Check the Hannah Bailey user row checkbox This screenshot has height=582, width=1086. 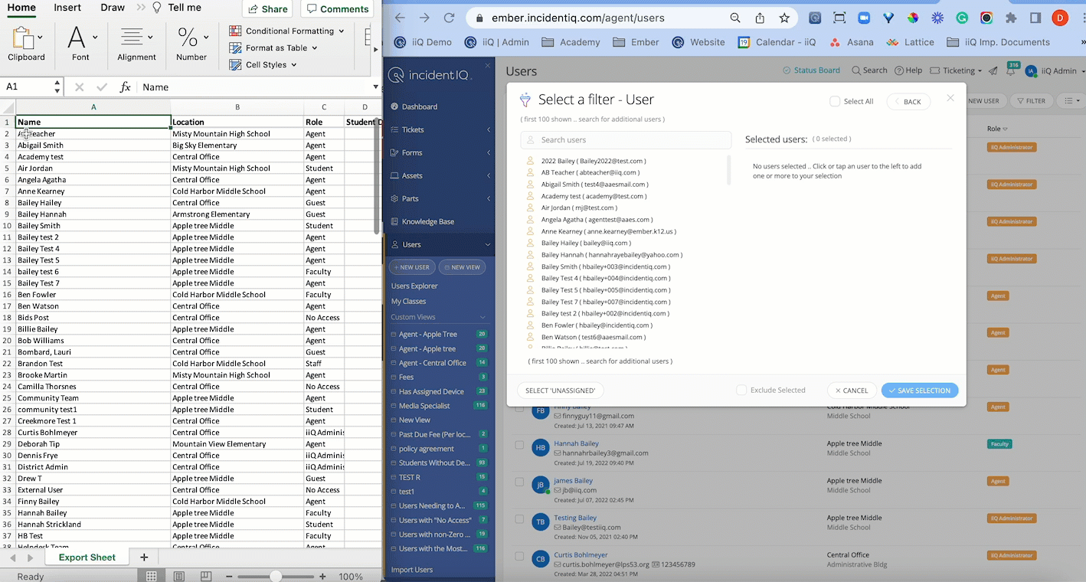tap(519, 445)
